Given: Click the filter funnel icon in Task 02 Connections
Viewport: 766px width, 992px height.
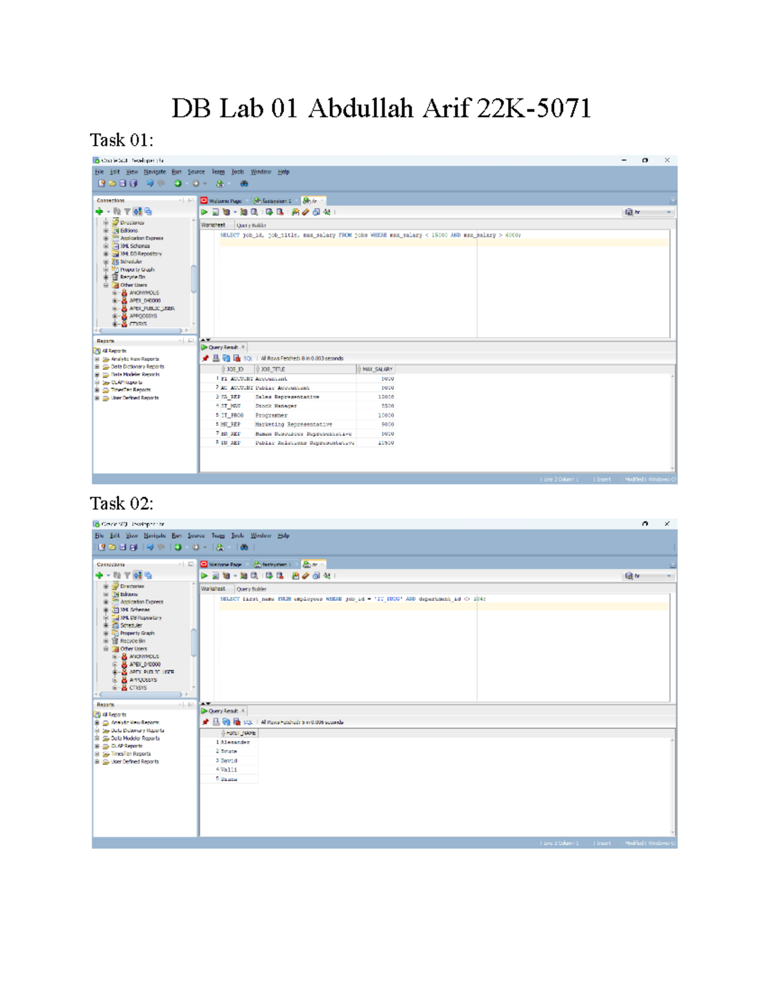Looking at the screenshot, I should pyautogui.click(x=127, y=575).
